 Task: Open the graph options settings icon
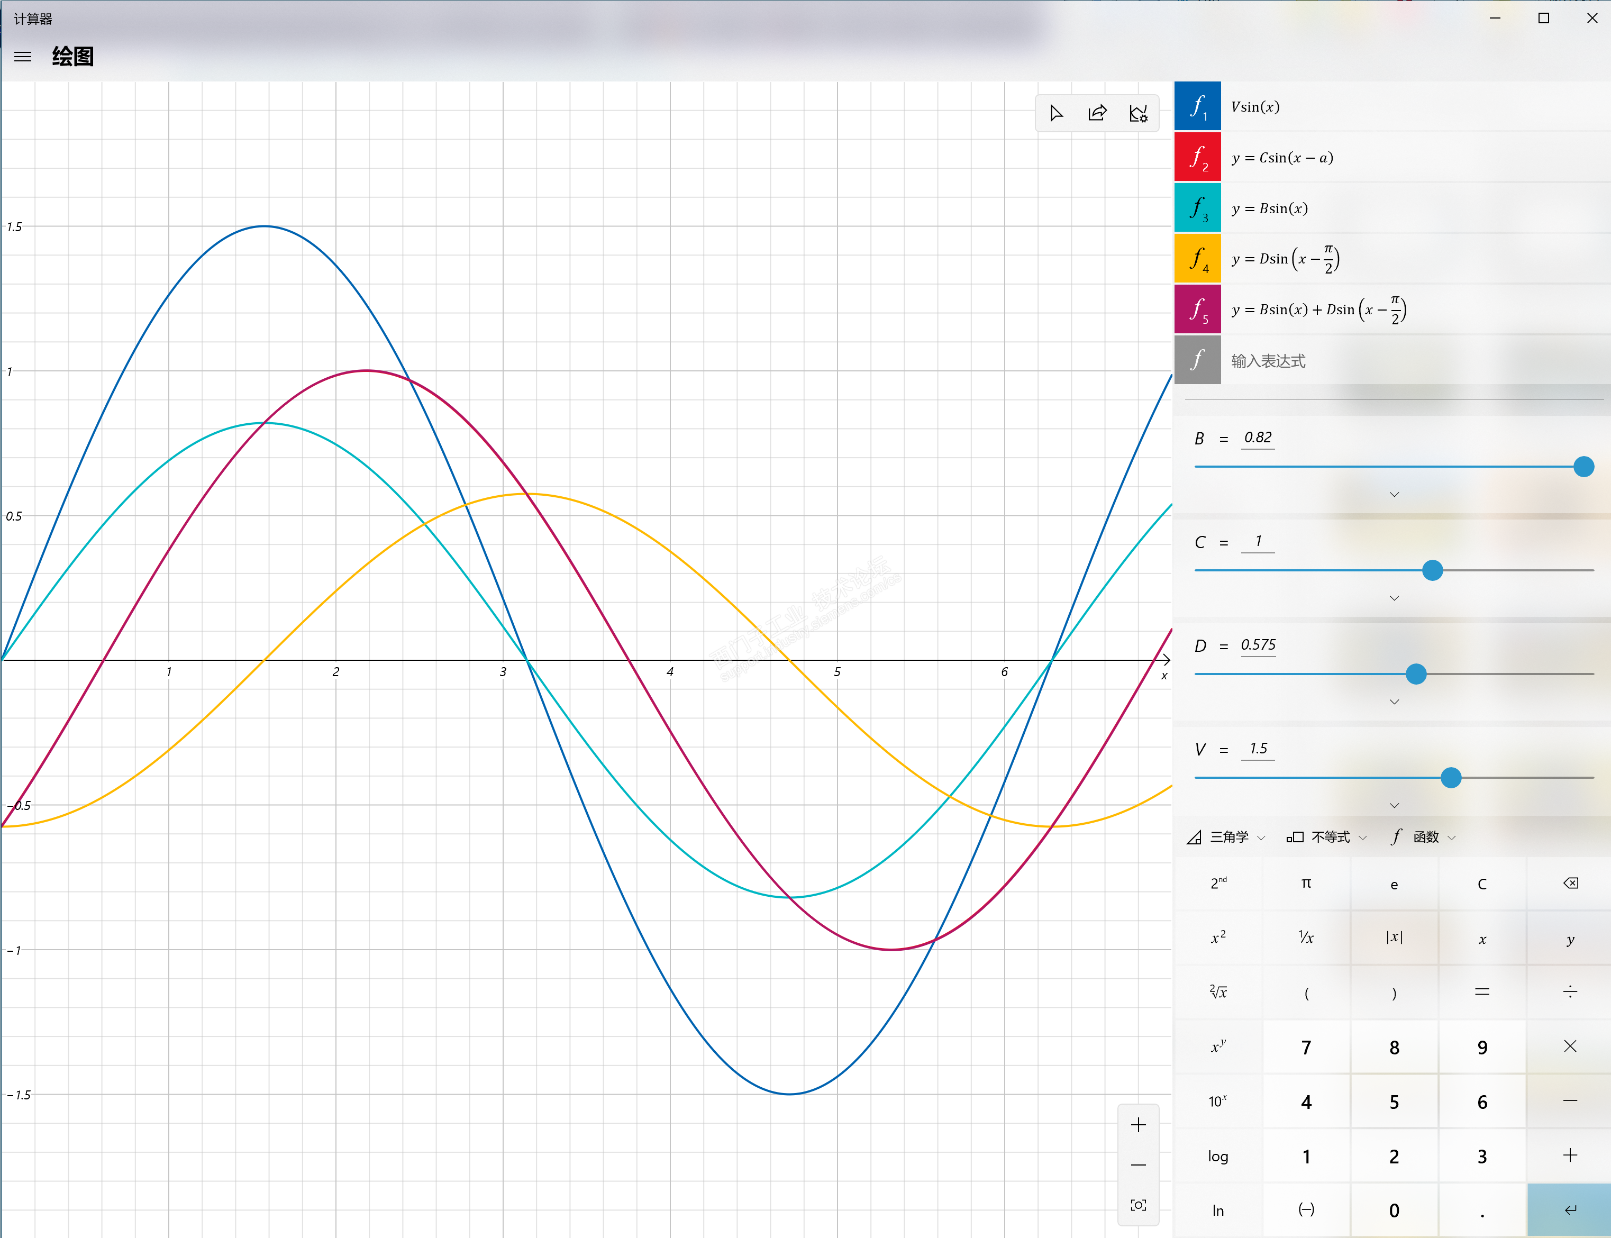tap(1139, 113)
